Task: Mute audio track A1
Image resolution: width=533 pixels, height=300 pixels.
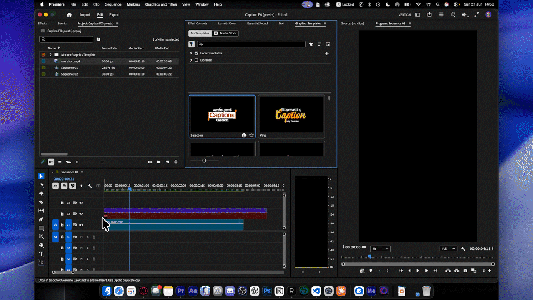Action: tap(81, 237)
